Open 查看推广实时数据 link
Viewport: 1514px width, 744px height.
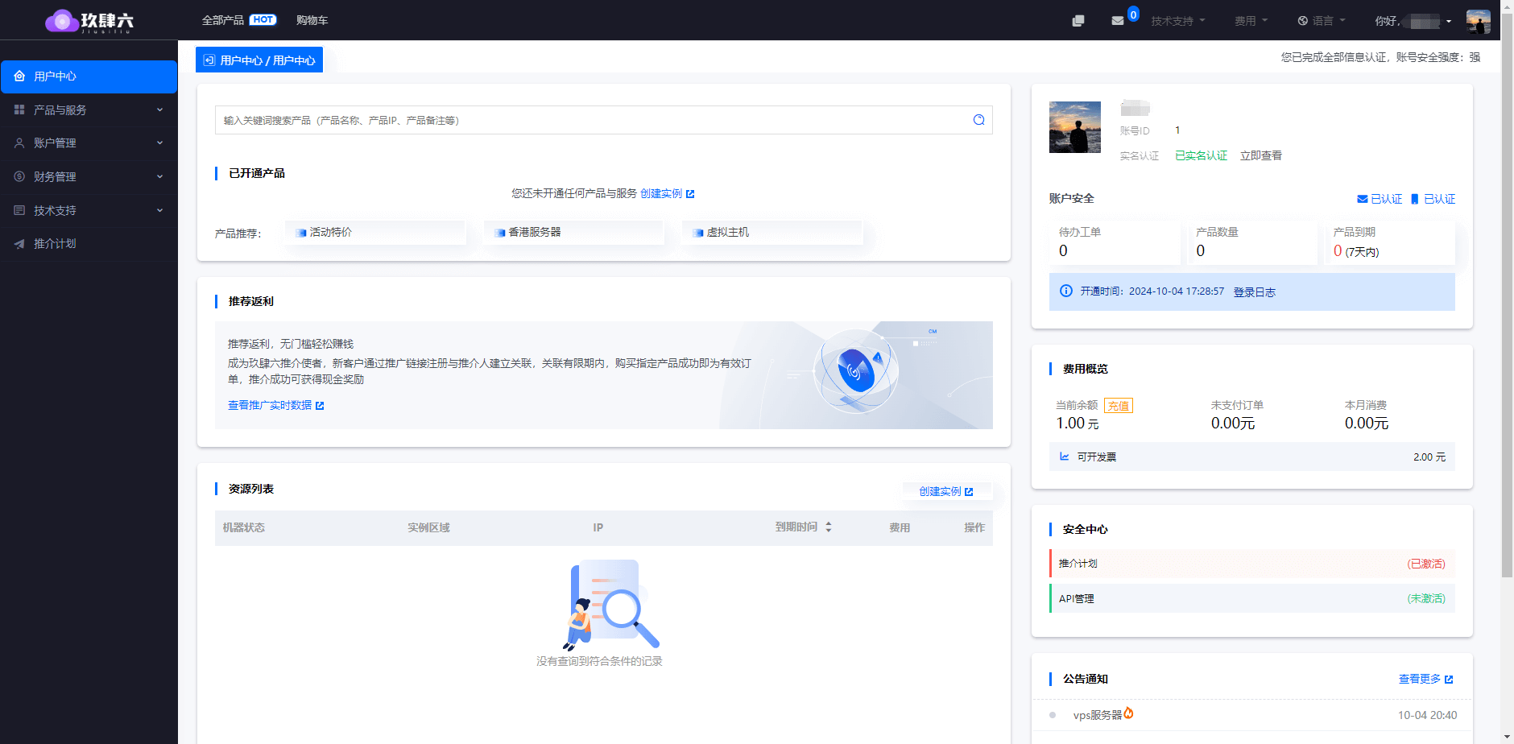pyautogui.click(x=276, y=405)
